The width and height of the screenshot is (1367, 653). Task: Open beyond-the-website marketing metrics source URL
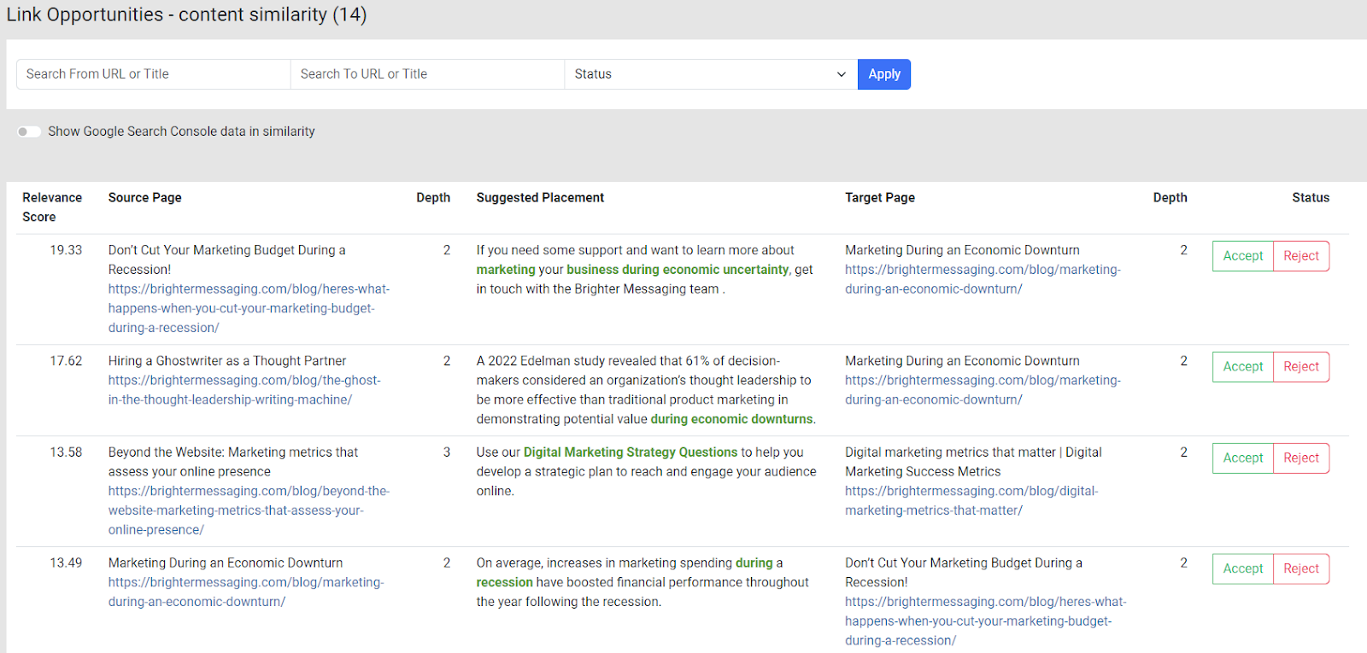pyautogui.click(x=248, y=510)
